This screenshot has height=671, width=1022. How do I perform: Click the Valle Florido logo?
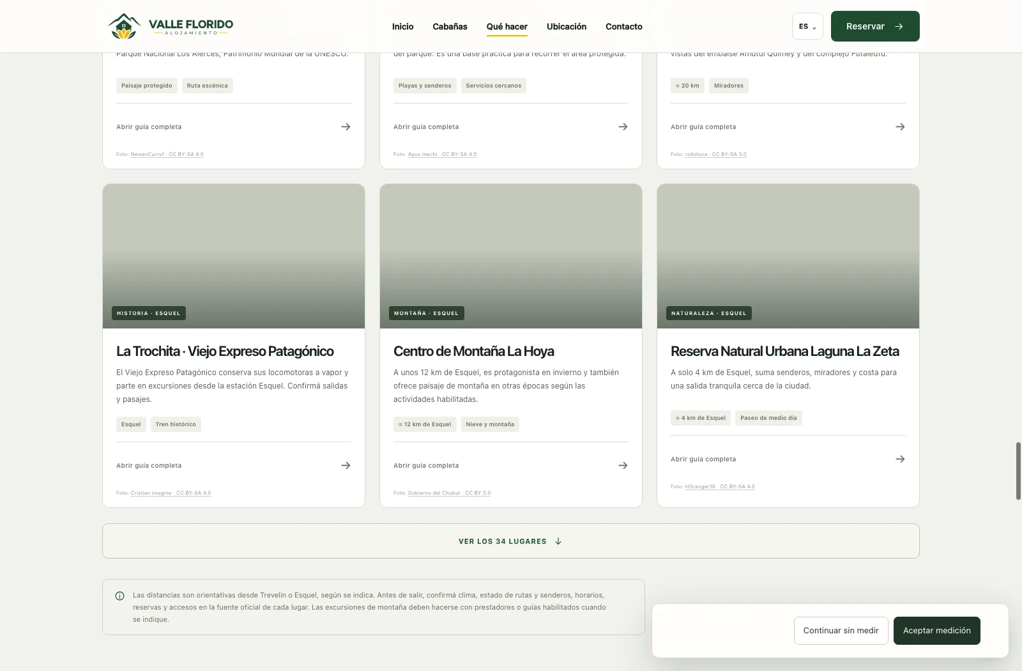(171, 26)
